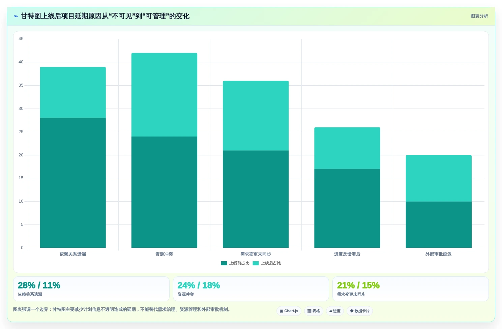Click the 数据卡片 chip

tap(360, 311)
